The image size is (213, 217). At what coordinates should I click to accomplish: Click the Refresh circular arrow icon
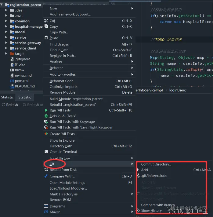coord(3,105)
